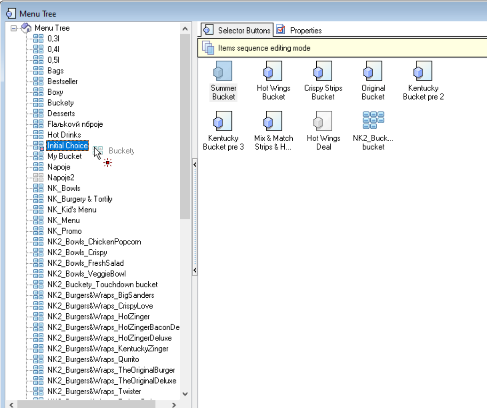This screenshot has height=408, width=487.
Task: Select the greyed Hot Wings Deal icon
Action: (x=323, y=121)
